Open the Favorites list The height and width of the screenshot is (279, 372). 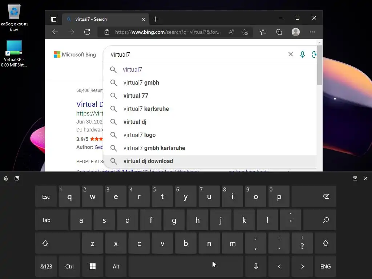click(263, 32)
